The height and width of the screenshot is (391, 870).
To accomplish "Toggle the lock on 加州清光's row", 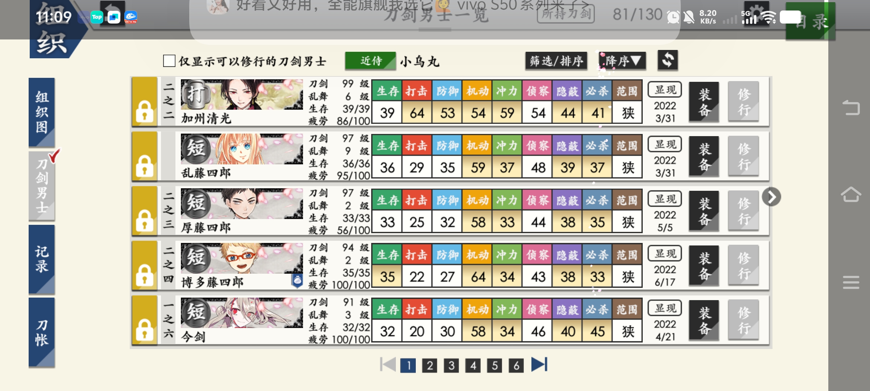I will (x=144, y=101).
